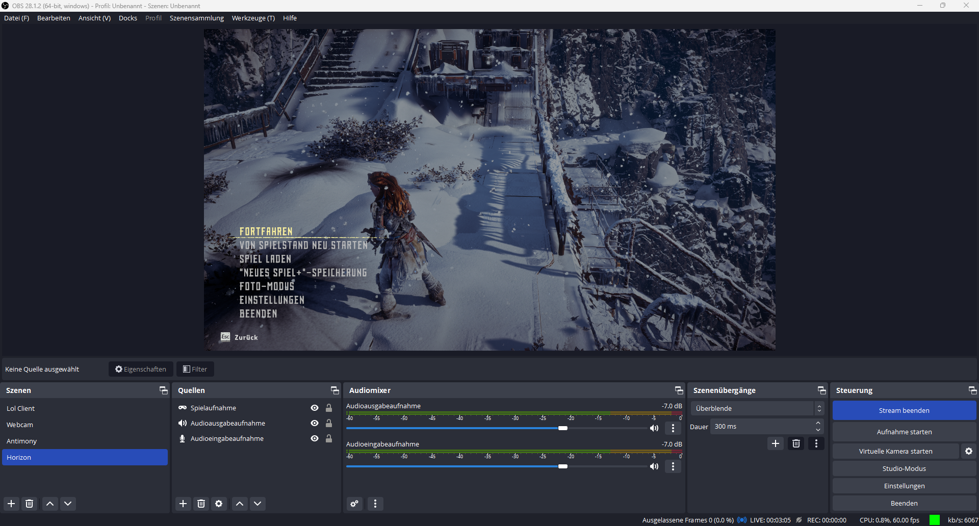
Task: Adjust the Audioausgabeaufnahme volume slider handle
Action: click(x=563, y=428)
